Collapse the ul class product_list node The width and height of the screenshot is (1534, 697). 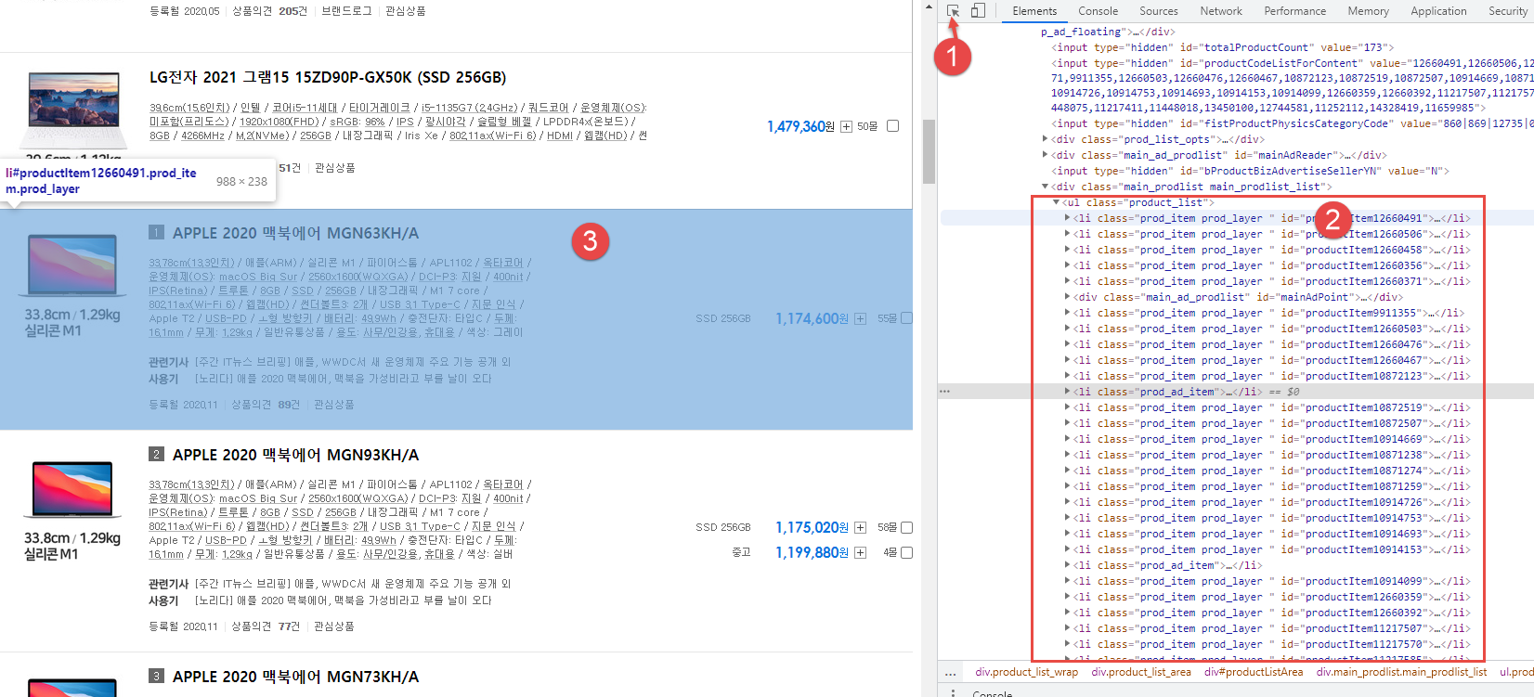click(1056, 202)
